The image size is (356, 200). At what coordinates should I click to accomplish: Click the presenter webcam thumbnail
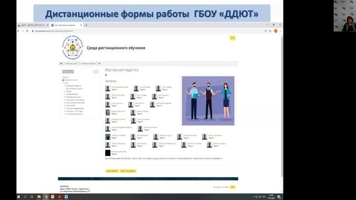coord(345,16)
